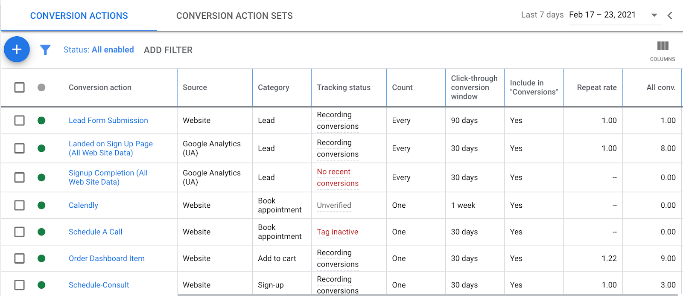Open the date range dropdown arrow
The height and width of the screenshot is (296, 683).
click(x=654, y=15)
